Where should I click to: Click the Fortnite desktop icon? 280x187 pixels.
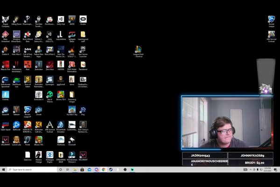[x=5, y=94]
